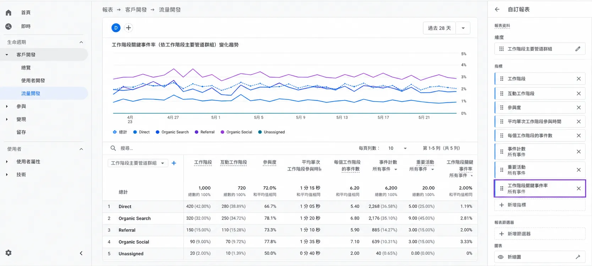Toggle the 總計 series in legend
This screenshot has width=592, height=266.
click(x=120, y=132)
